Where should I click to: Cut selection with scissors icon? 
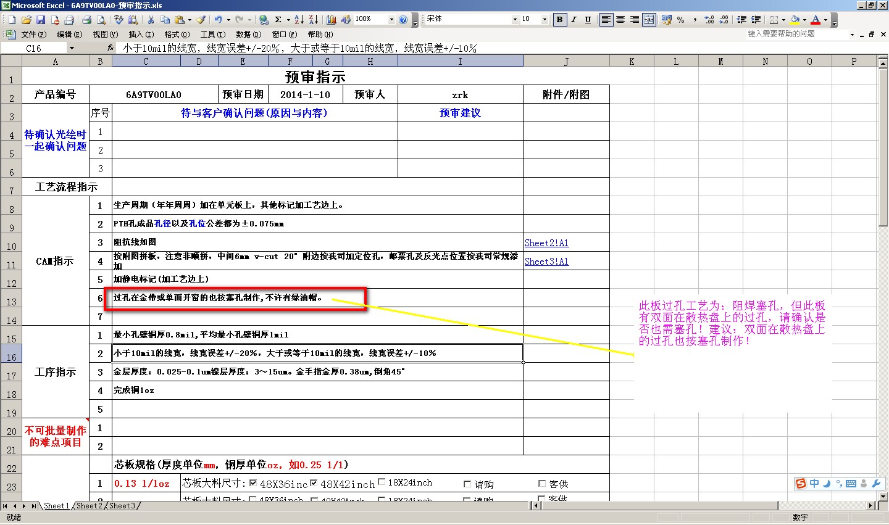point(151,20)
